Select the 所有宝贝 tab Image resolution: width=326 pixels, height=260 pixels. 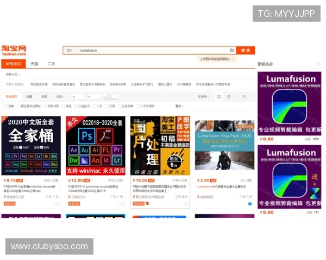point(14,64)
